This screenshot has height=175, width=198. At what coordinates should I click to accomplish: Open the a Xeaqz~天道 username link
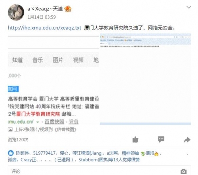pos(45,9)
